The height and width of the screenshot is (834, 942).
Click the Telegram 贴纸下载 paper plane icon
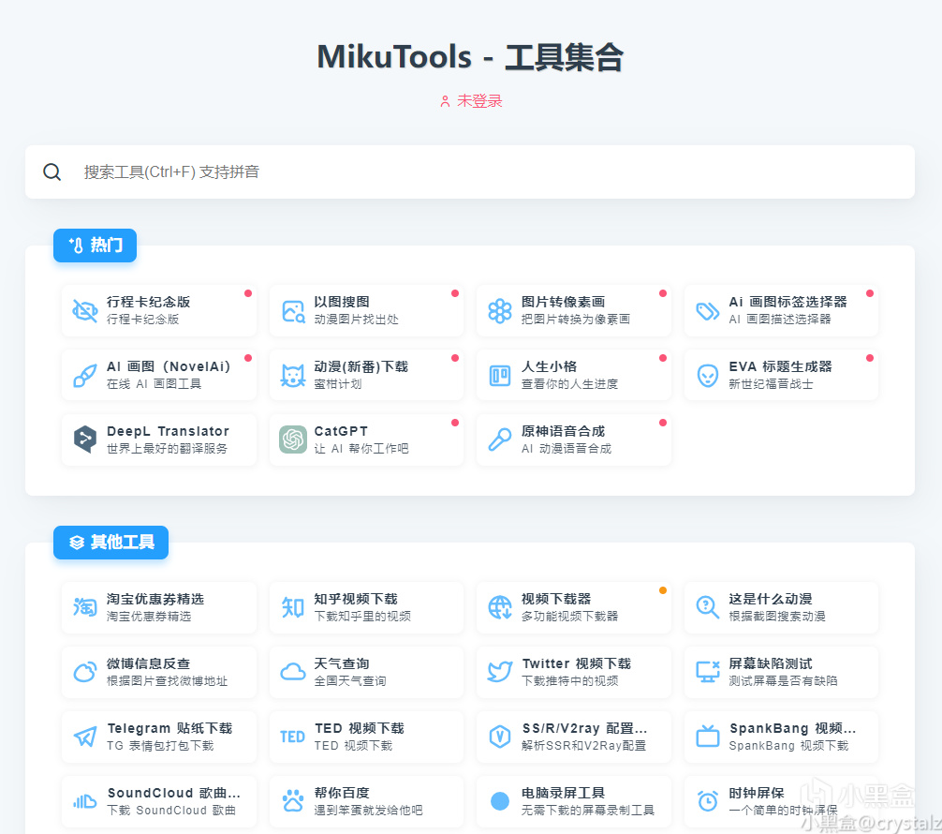pyautogui.click(x=84, y=737)
